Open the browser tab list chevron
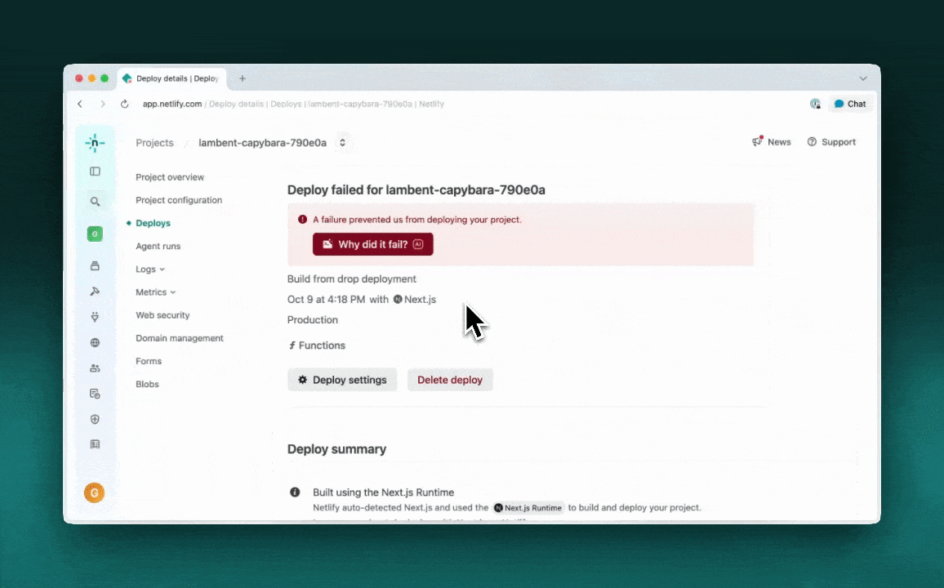 (x=863, y=78)
